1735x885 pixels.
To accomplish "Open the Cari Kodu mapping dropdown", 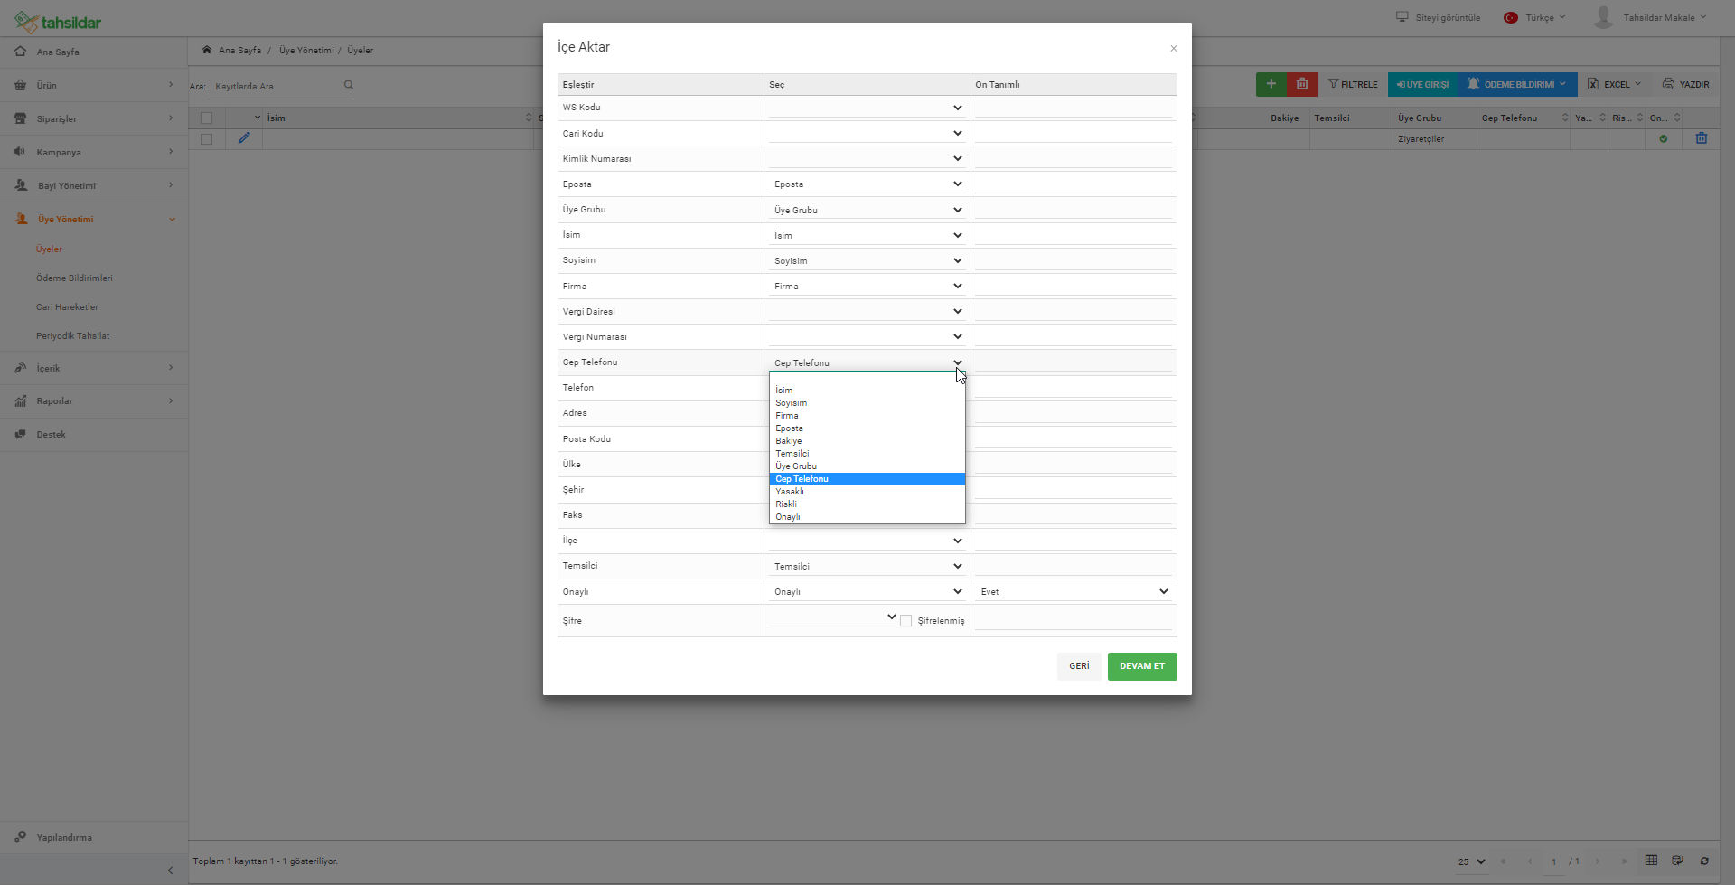I will coord(867,133).
